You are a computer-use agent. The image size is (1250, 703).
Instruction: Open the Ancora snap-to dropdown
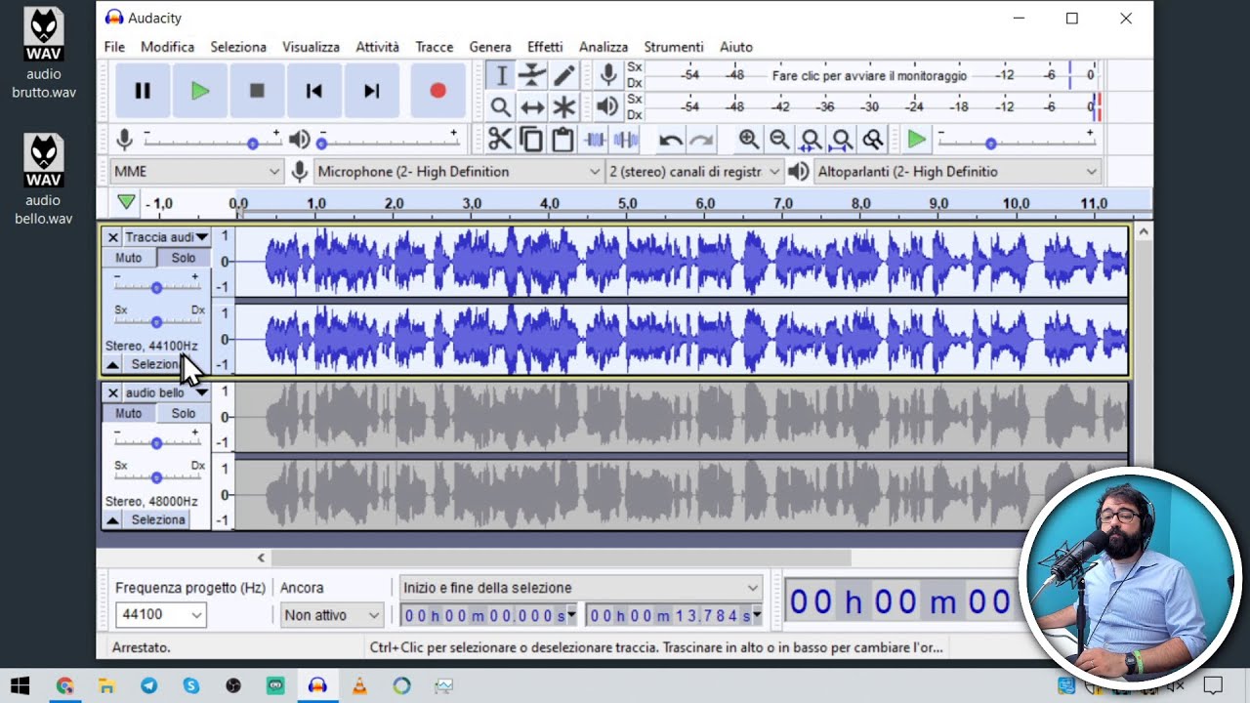(x=331, y=615)
